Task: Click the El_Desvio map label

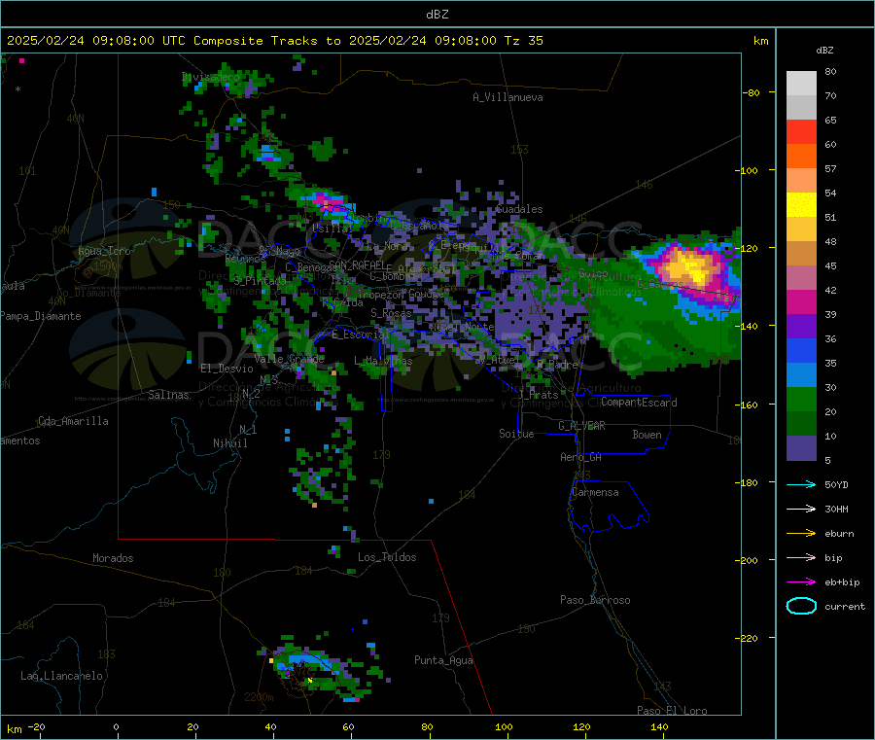Action: click(227, 369)
